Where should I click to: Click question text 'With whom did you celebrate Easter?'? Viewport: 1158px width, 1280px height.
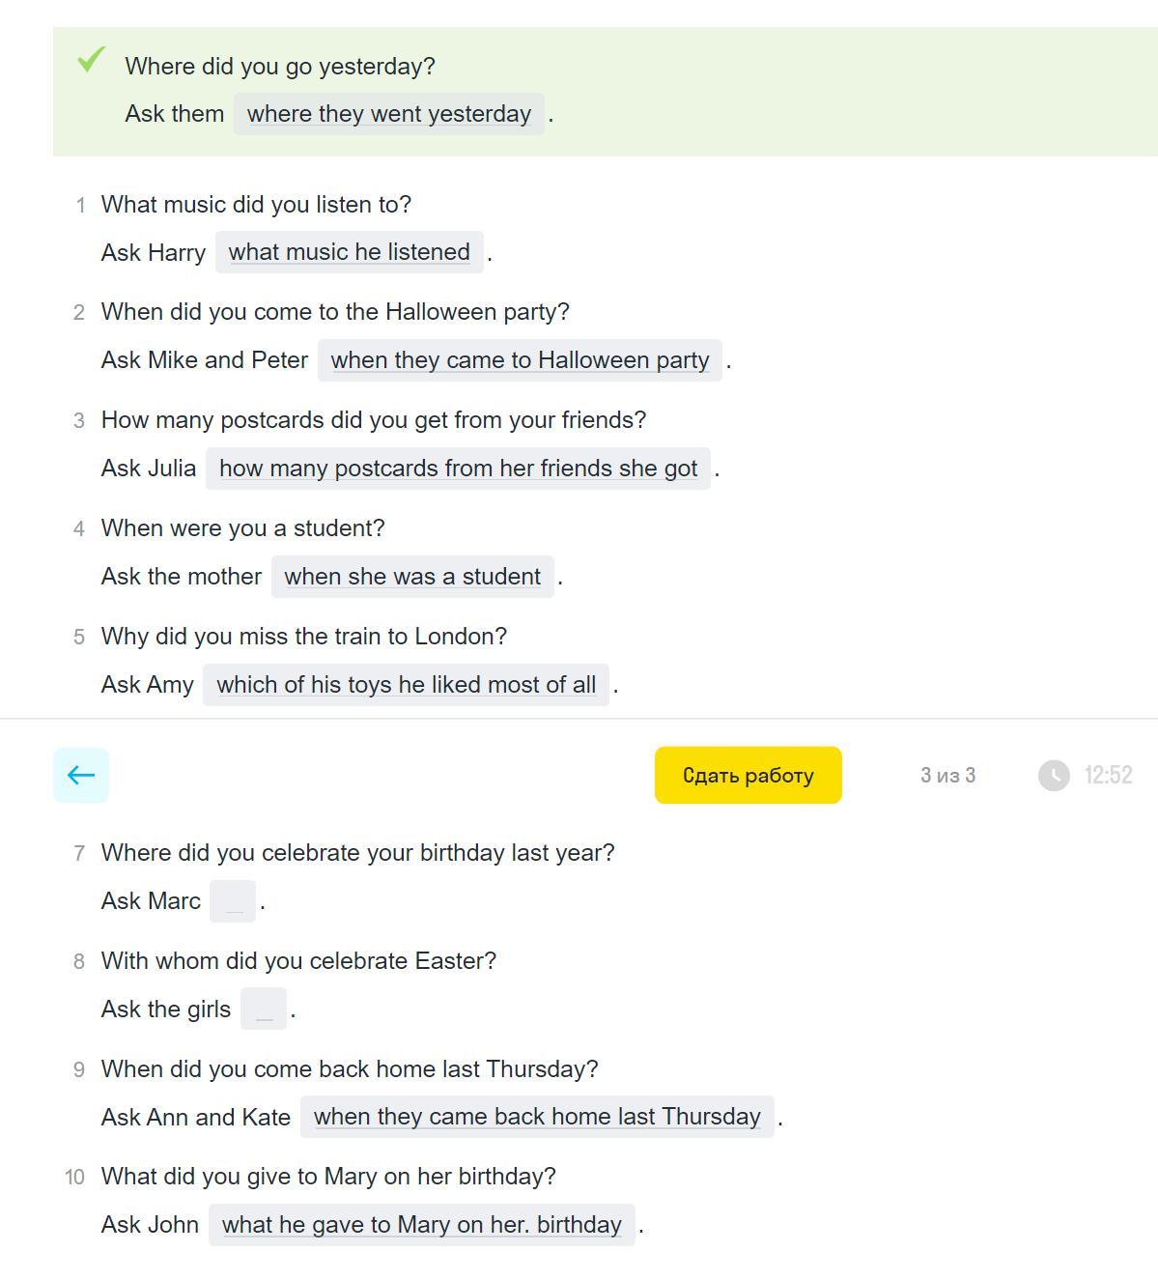click(298, 961)
